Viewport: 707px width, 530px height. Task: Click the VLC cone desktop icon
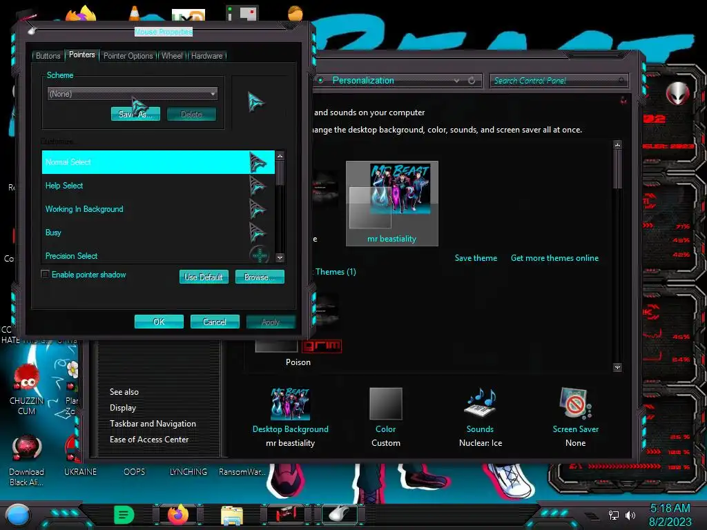(x=134, y=13)
